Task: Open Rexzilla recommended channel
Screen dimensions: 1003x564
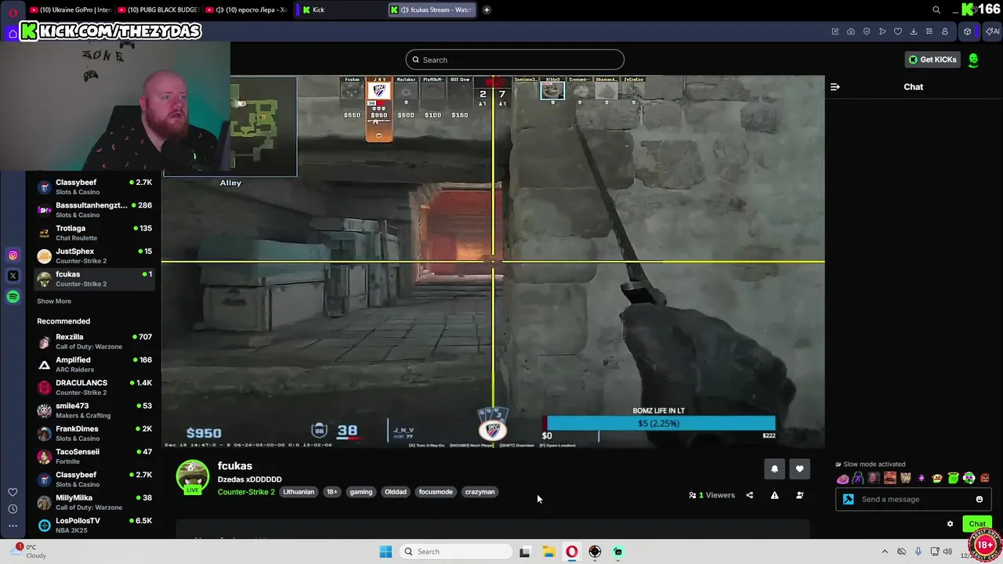Action: 94,342
